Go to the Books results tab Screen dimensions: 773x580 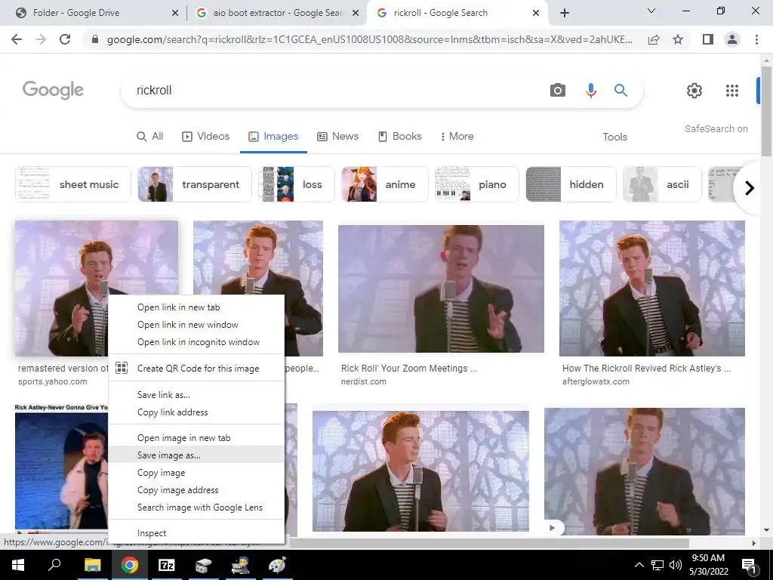[x=400, y=137]
